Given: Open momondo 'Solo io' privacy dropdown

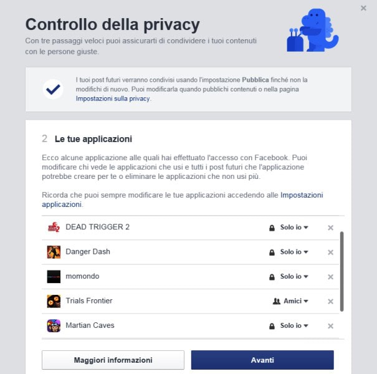Looking at the screenshot, I should [x=289, y=276].
